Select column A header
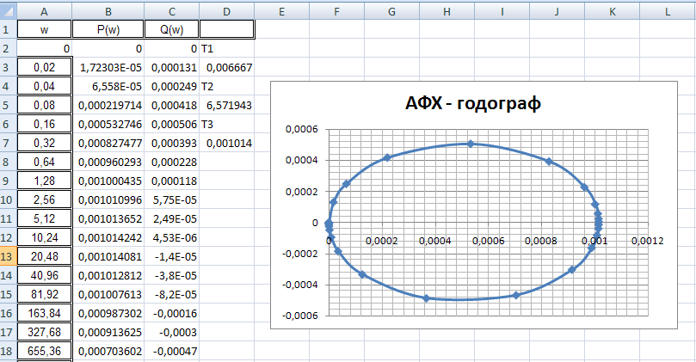 pos(45,11)
